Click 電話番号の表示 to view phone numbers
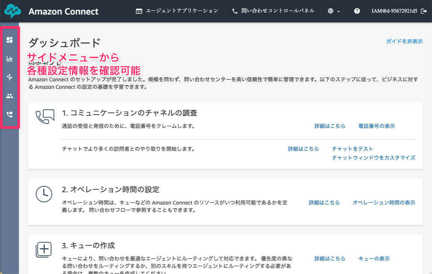432x274 pixels. click(x=376, y=126)
